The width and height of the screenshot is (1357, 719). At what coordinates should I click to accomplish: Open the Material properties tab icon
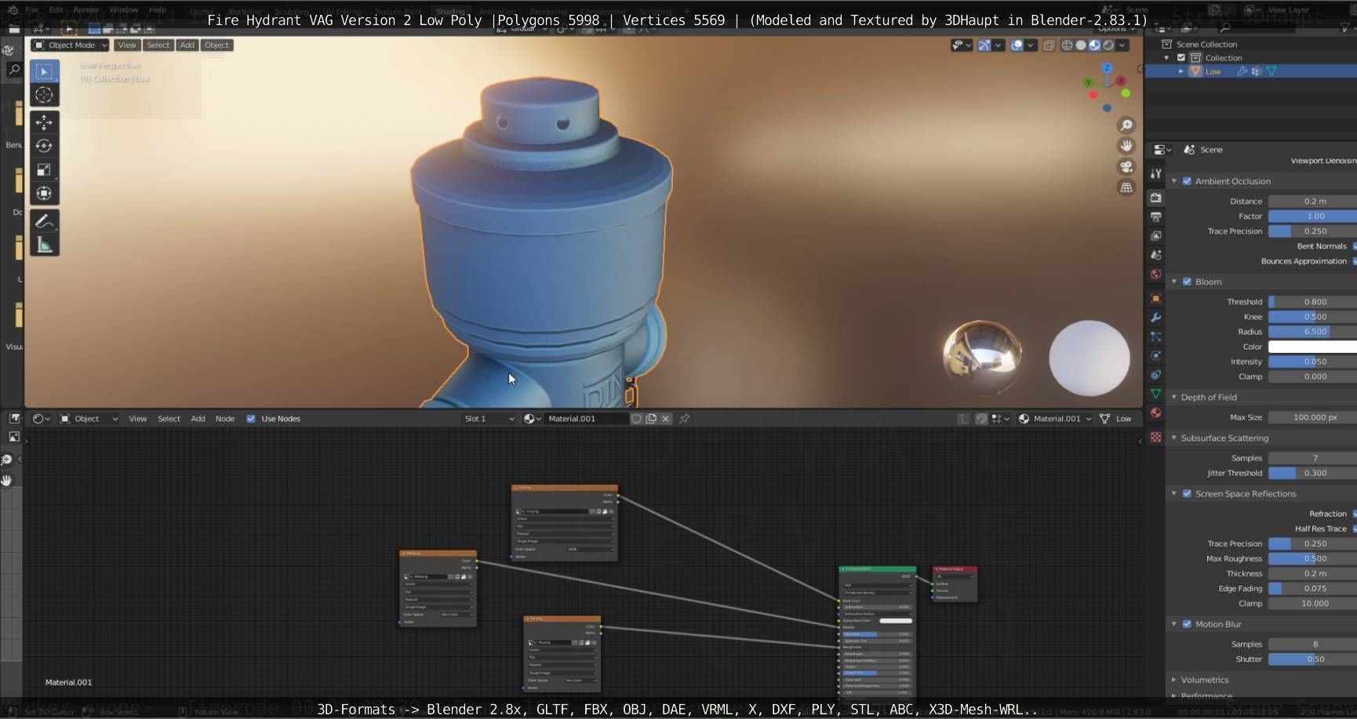pos(1155,412)
